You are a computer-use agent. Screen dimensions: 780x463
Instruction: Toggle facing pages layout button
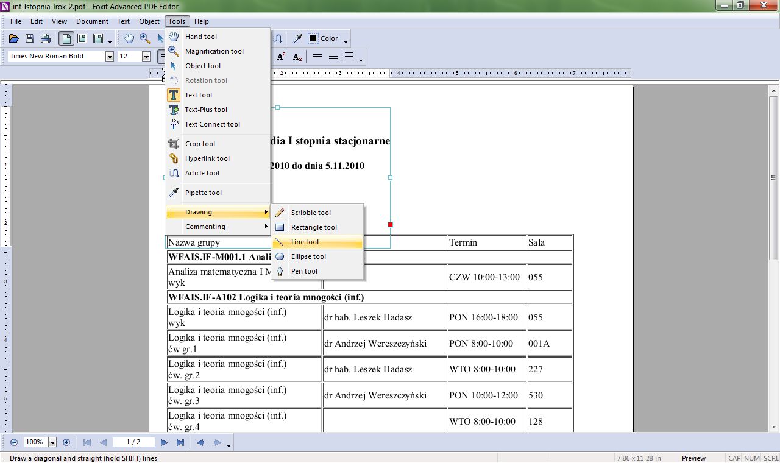(98, 39)
